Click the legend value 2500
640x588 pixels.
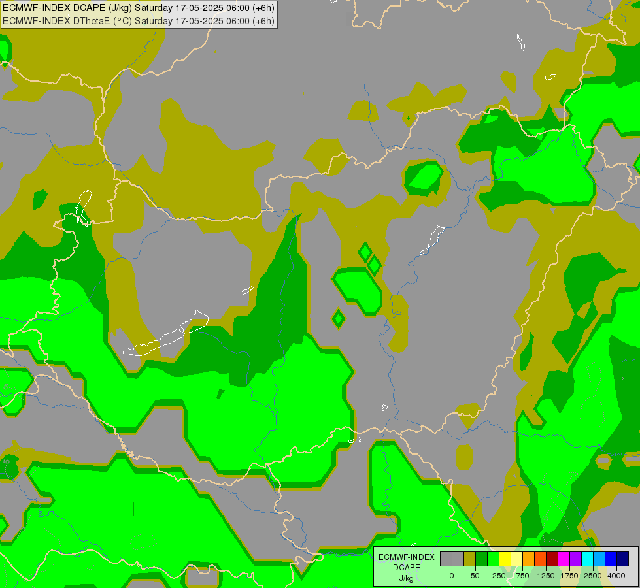coord(593,576)
